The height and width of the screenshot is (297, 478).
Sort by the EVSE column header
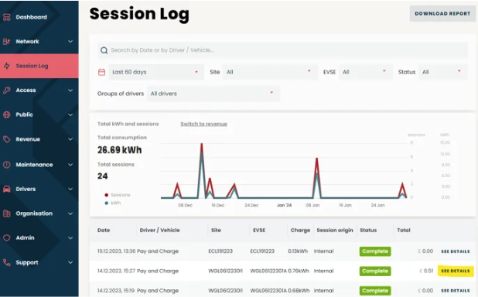[259, 230]
